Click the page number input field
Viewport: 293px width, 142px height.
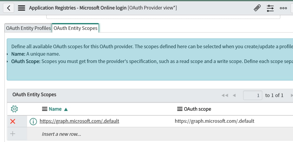coord(253,95)
